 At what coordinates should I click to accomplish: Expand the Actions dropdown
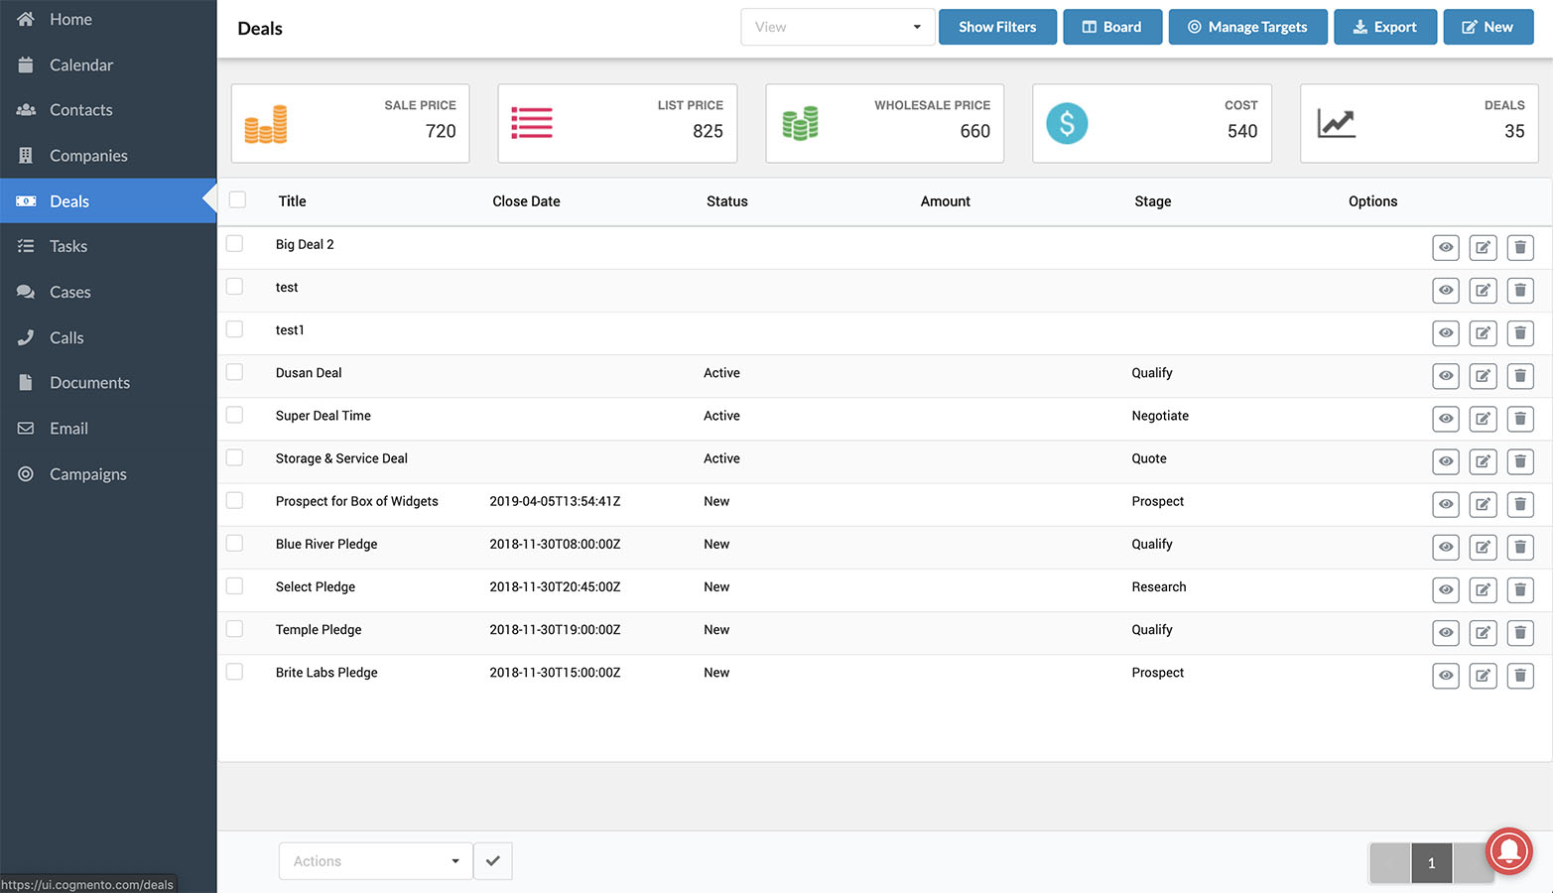[x=375, y=861]
